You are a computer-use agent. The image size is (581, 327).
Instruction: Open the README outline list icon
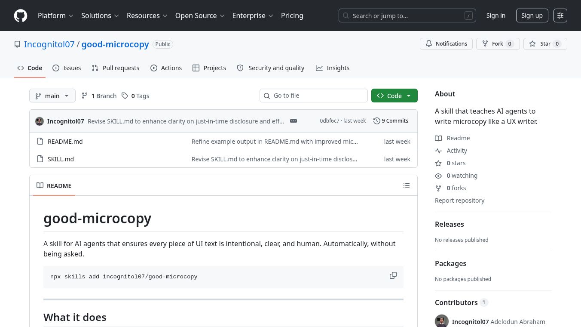(407, 185)
